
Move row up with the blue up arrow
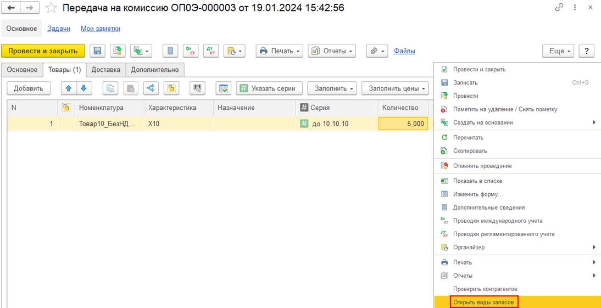(69, 88)
